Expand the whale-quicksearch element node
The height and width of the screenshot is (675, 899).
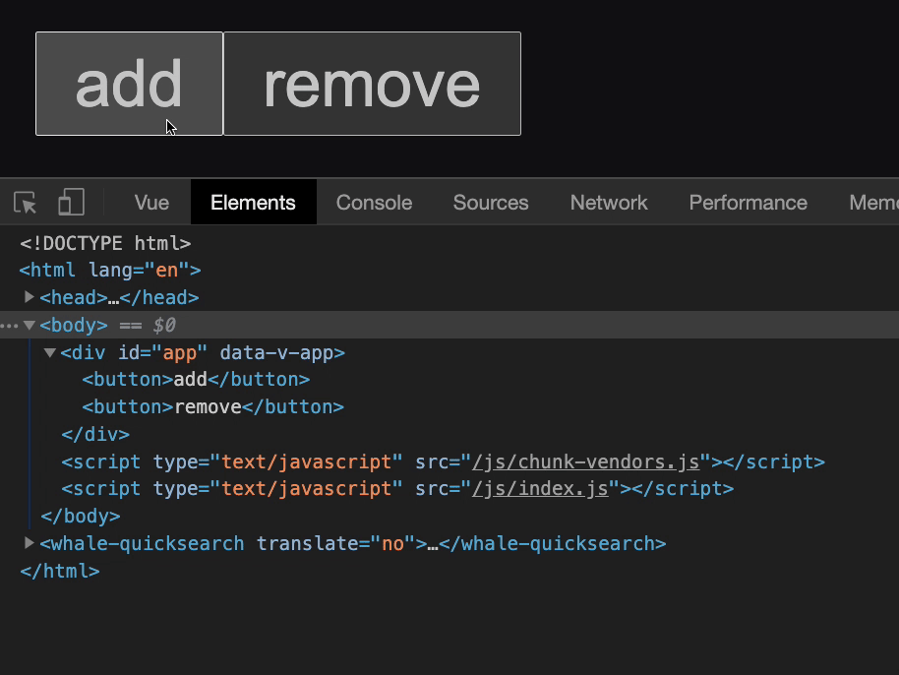click(29, 542)
